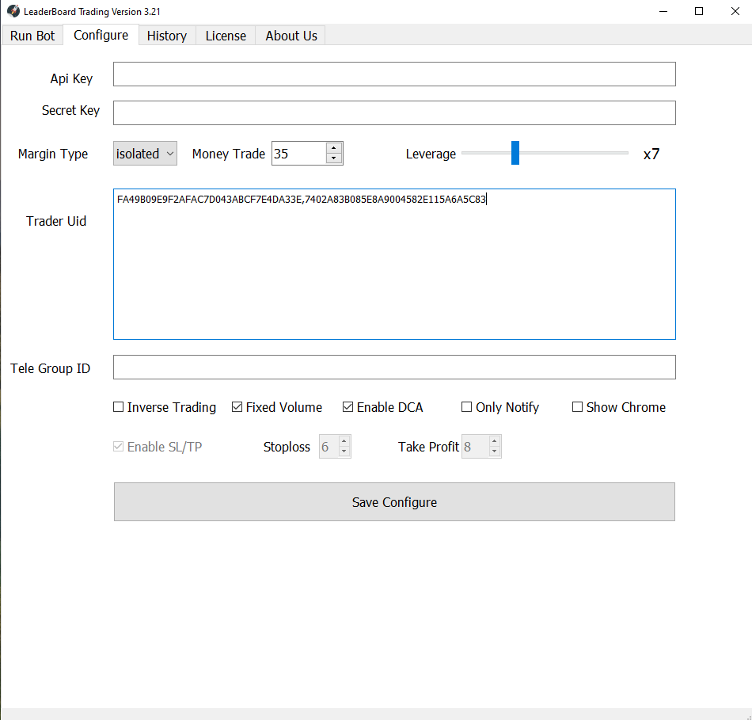Enable the Inverse Trading checkbox

[119, 407]
